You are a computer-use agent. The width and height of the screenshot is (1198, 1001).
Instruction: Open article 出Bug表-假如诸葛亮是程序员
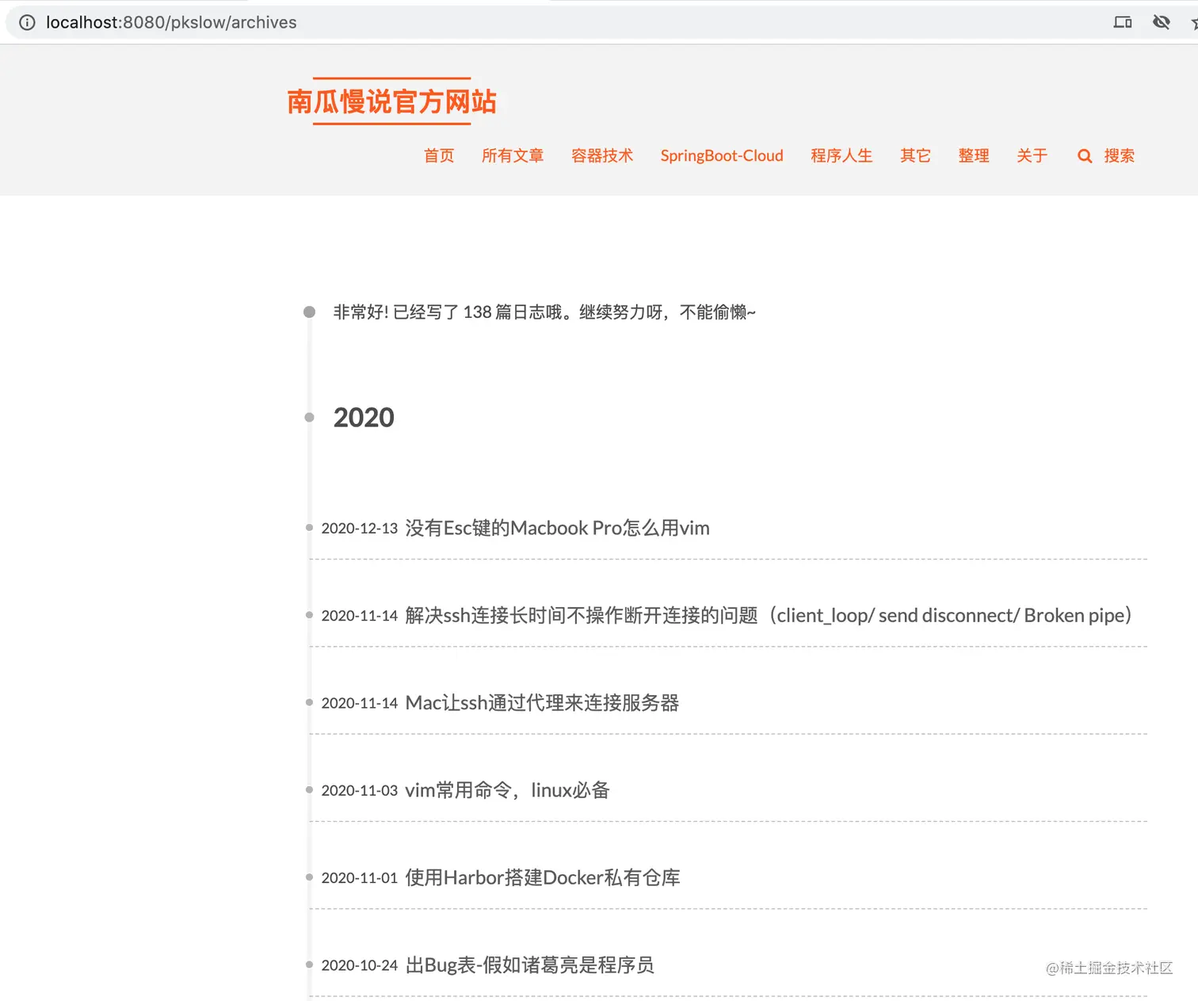tap(529, 965)
